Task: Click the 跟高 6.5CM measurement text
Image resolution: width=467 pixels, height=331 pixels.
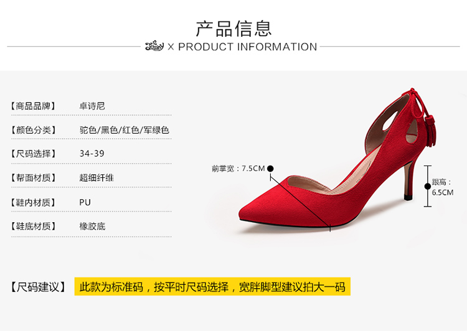Action: pos(443,187)
